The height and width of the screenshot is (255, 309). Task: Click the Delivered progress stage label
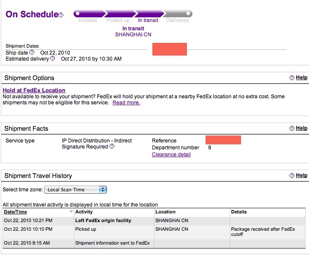click(177, 20)
